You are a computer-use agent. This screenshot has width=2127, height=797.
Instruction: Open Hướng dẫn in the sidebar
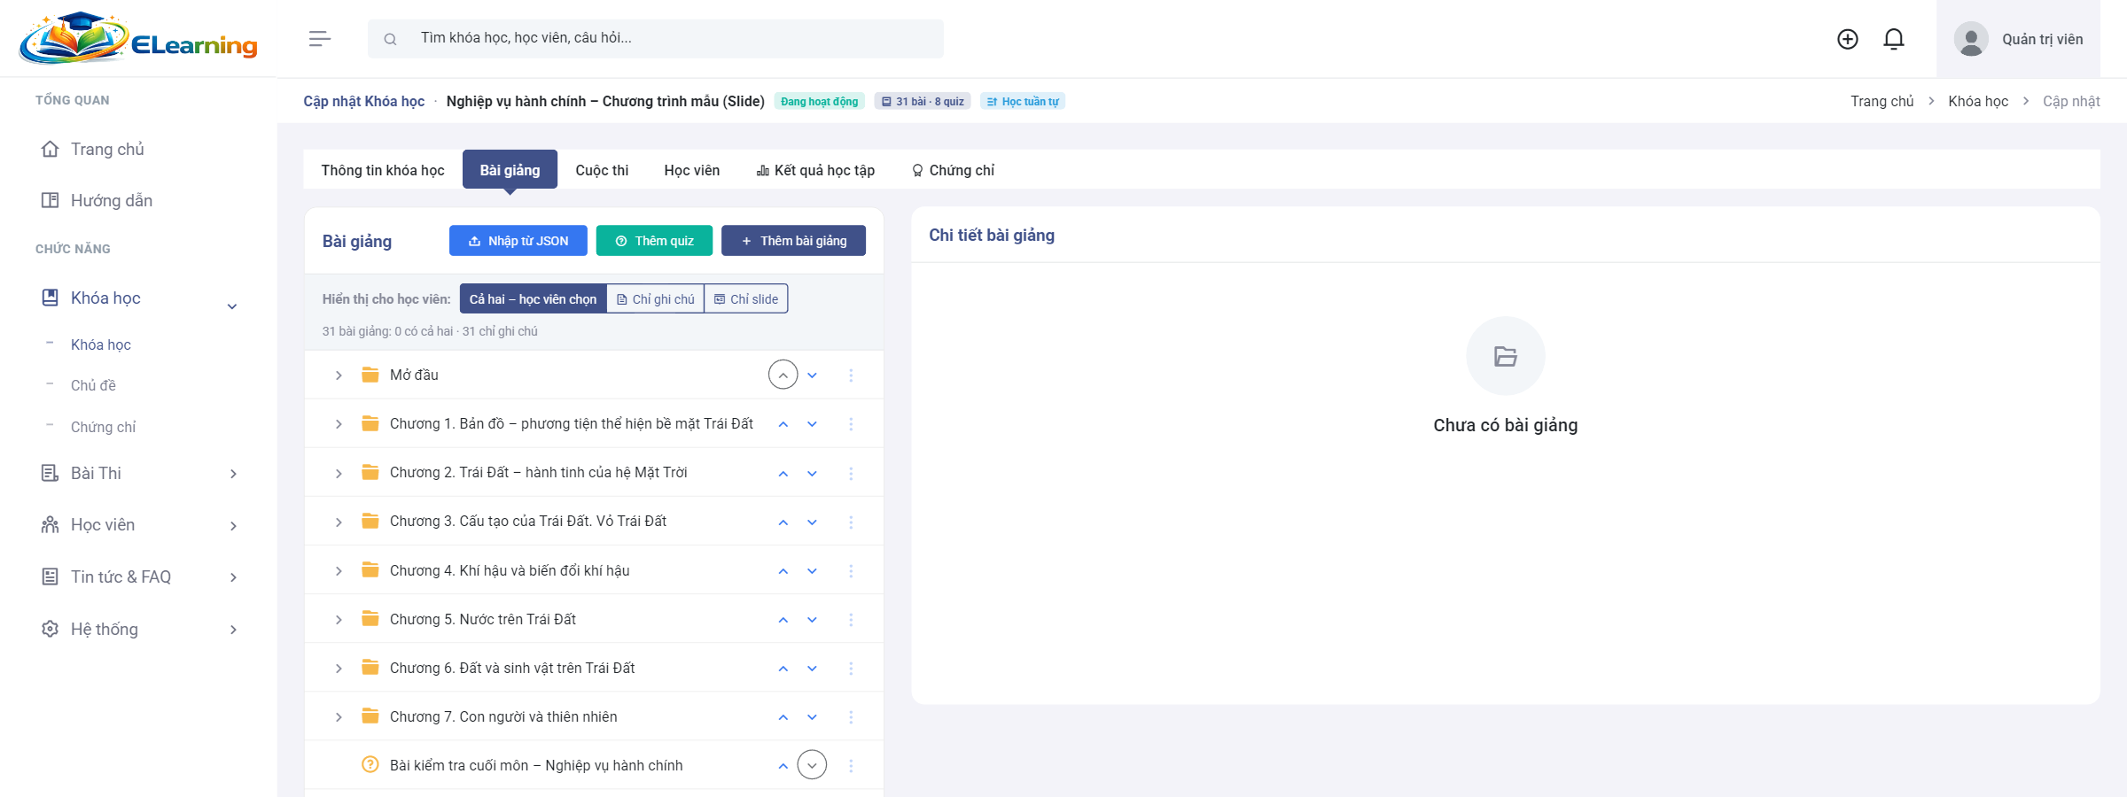(112, 201)
